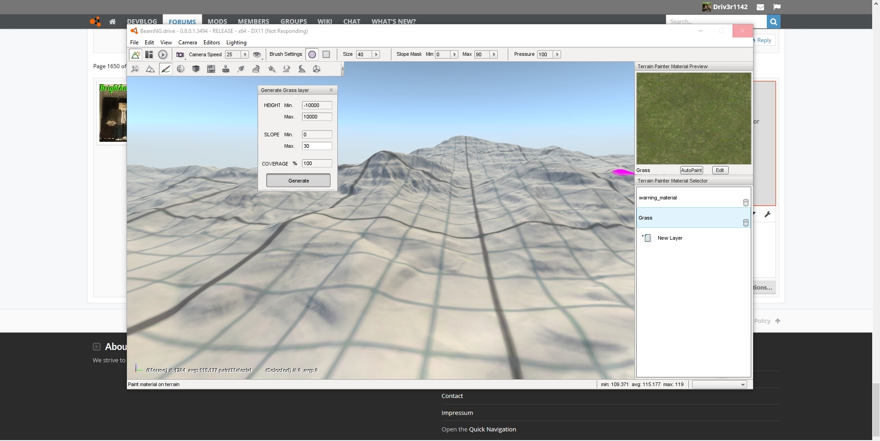This screenshot has height=441, width=880.
Task: Open the Slope Mask Max arrow
Action: (x=494, y=54)
